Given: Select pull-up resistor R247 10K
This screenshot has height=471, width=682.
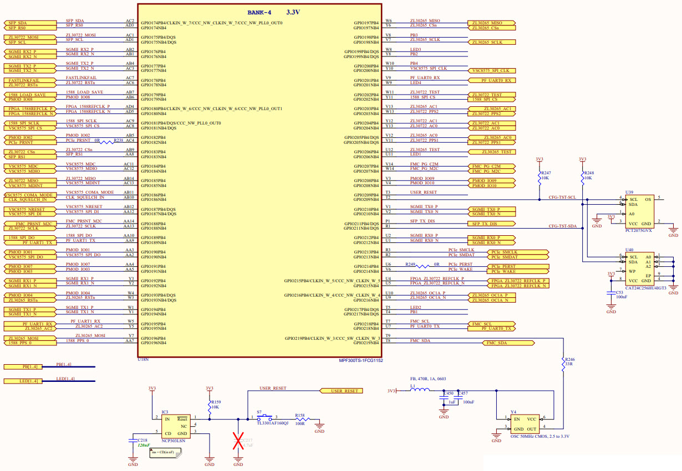Looking at the screenshot, I should click(539, 178).
